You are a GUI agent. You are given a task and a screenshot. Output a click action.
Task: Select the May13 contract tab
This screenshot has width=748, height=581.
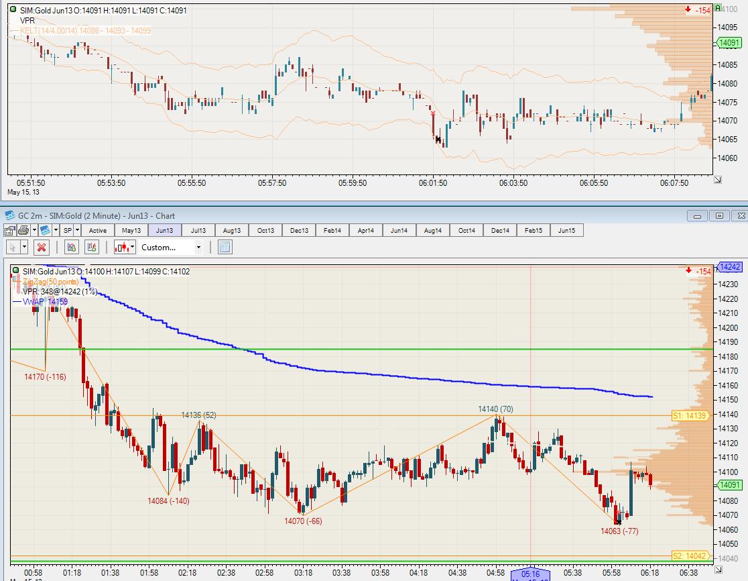pos(131,230)
